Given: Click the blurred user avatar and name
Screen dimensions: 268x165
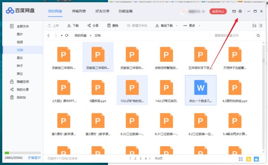Looking at the screenshot, I should point(193,12).
